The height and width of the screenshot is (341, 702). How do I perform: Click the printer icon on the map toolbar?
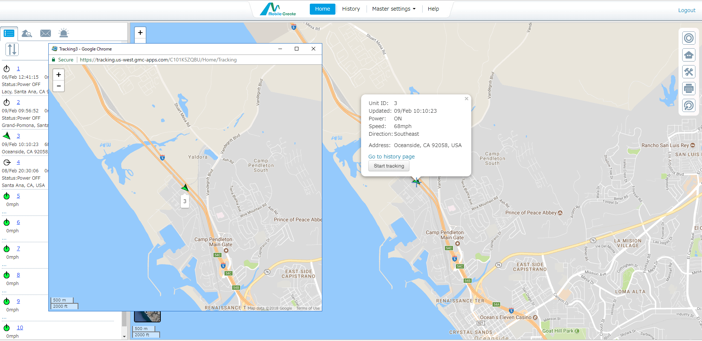click(x=689, y=89)
